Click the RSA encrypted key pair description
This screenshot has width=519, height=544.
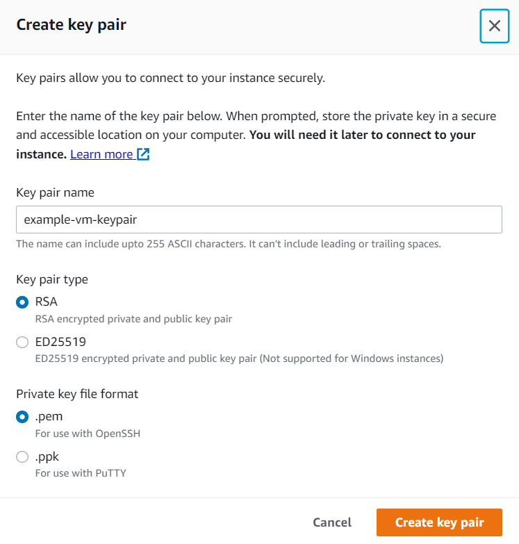[x=133, y=319]
